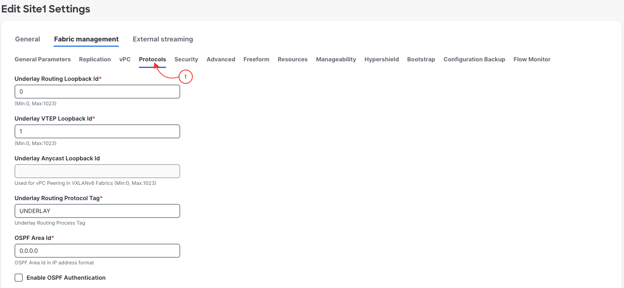The image size is (624, 288).
Task: Focus the Underlay VTEP Loopback Id field
Action: point(97,131)
